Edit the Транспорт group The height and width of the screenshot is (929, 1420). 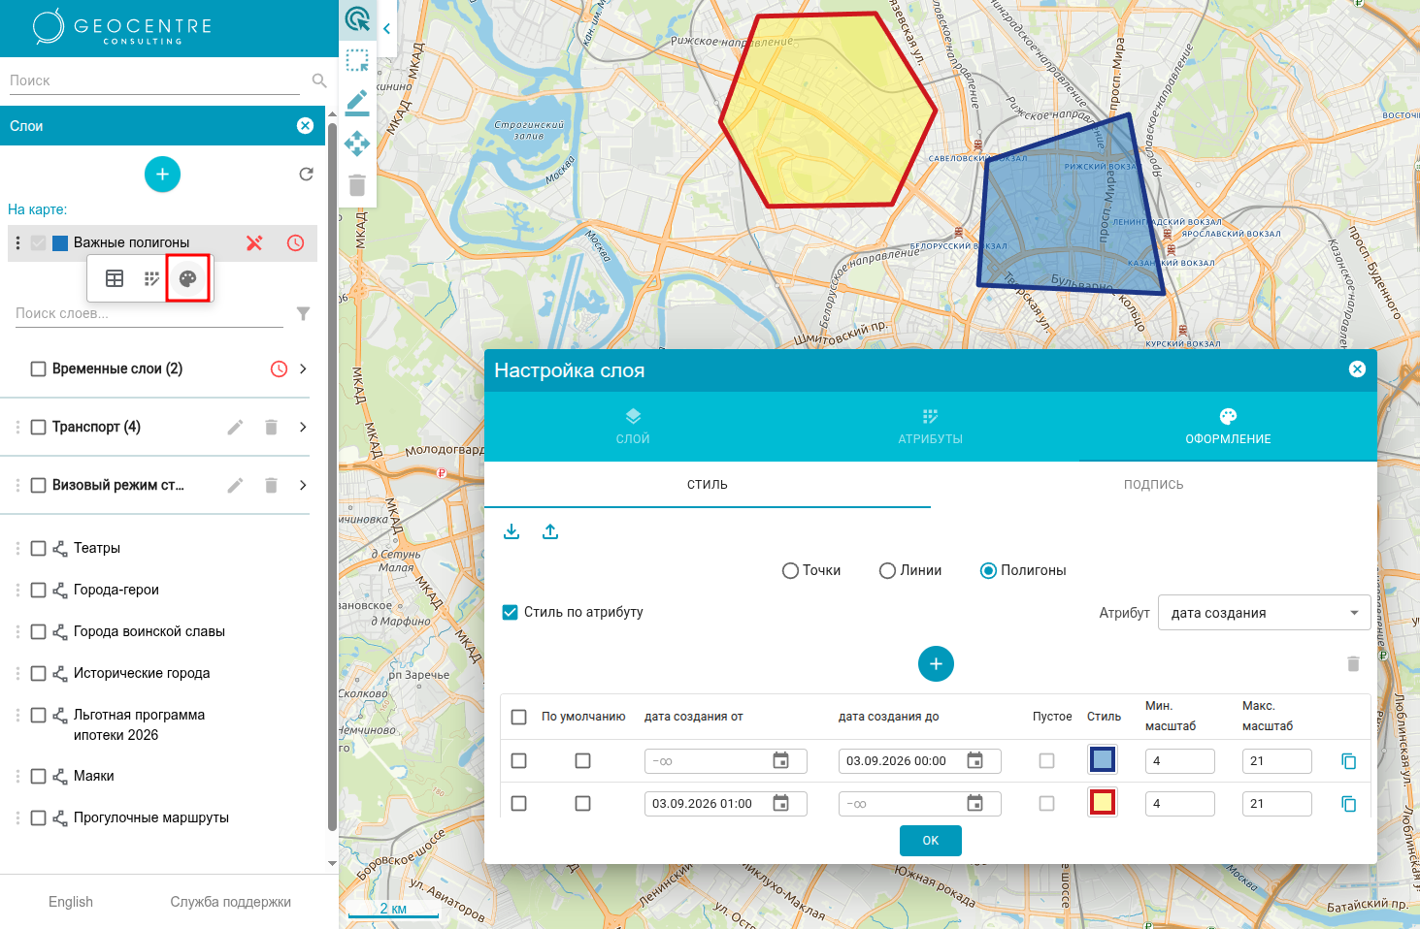click(235, 427)
